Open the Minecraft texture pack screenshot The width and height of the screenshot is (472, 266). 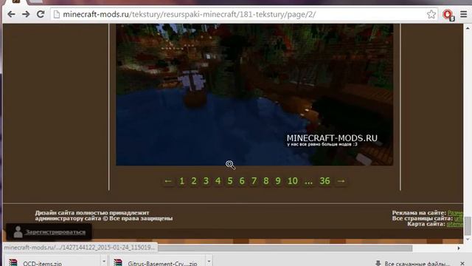click(254, 95)
